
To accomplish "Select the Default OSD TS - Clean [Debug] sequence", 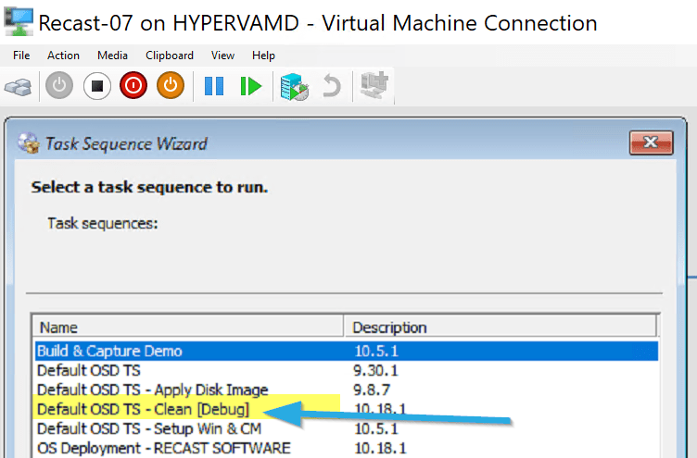I will click(143, 409).
